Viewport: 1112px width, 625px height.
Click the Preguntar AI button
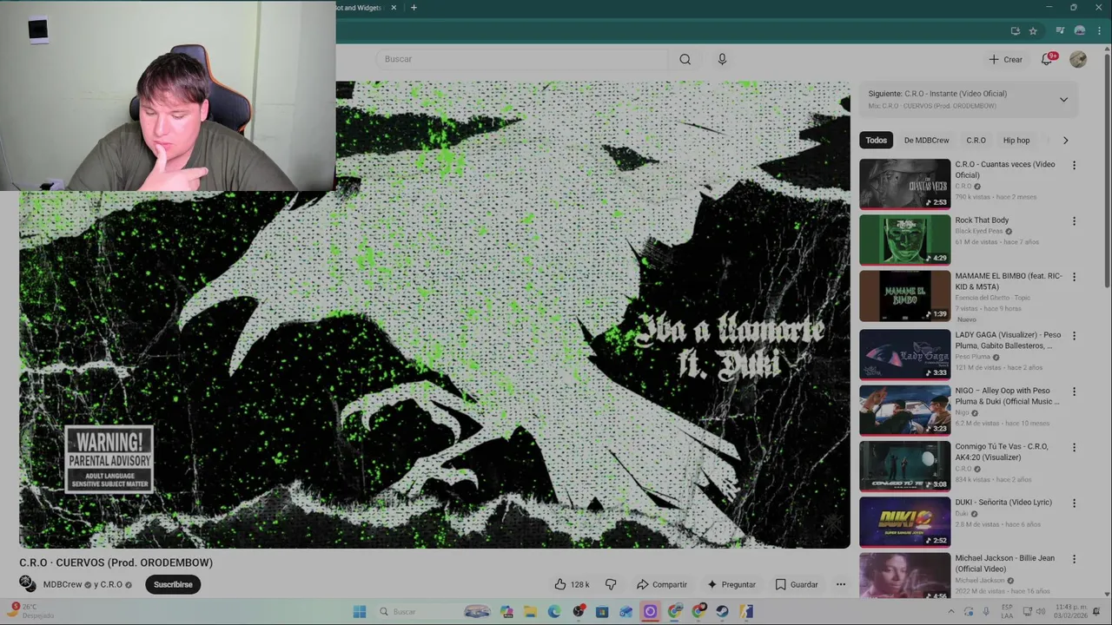point(731,584)
